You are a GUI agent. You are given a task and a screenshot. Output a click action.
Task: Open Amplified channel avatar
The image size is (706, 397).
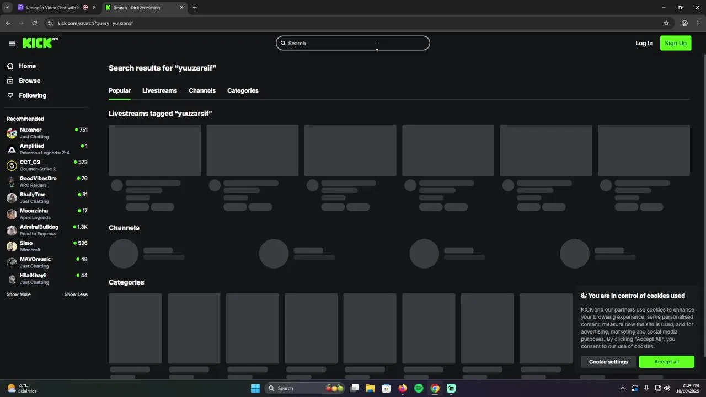tap(12, 149)
